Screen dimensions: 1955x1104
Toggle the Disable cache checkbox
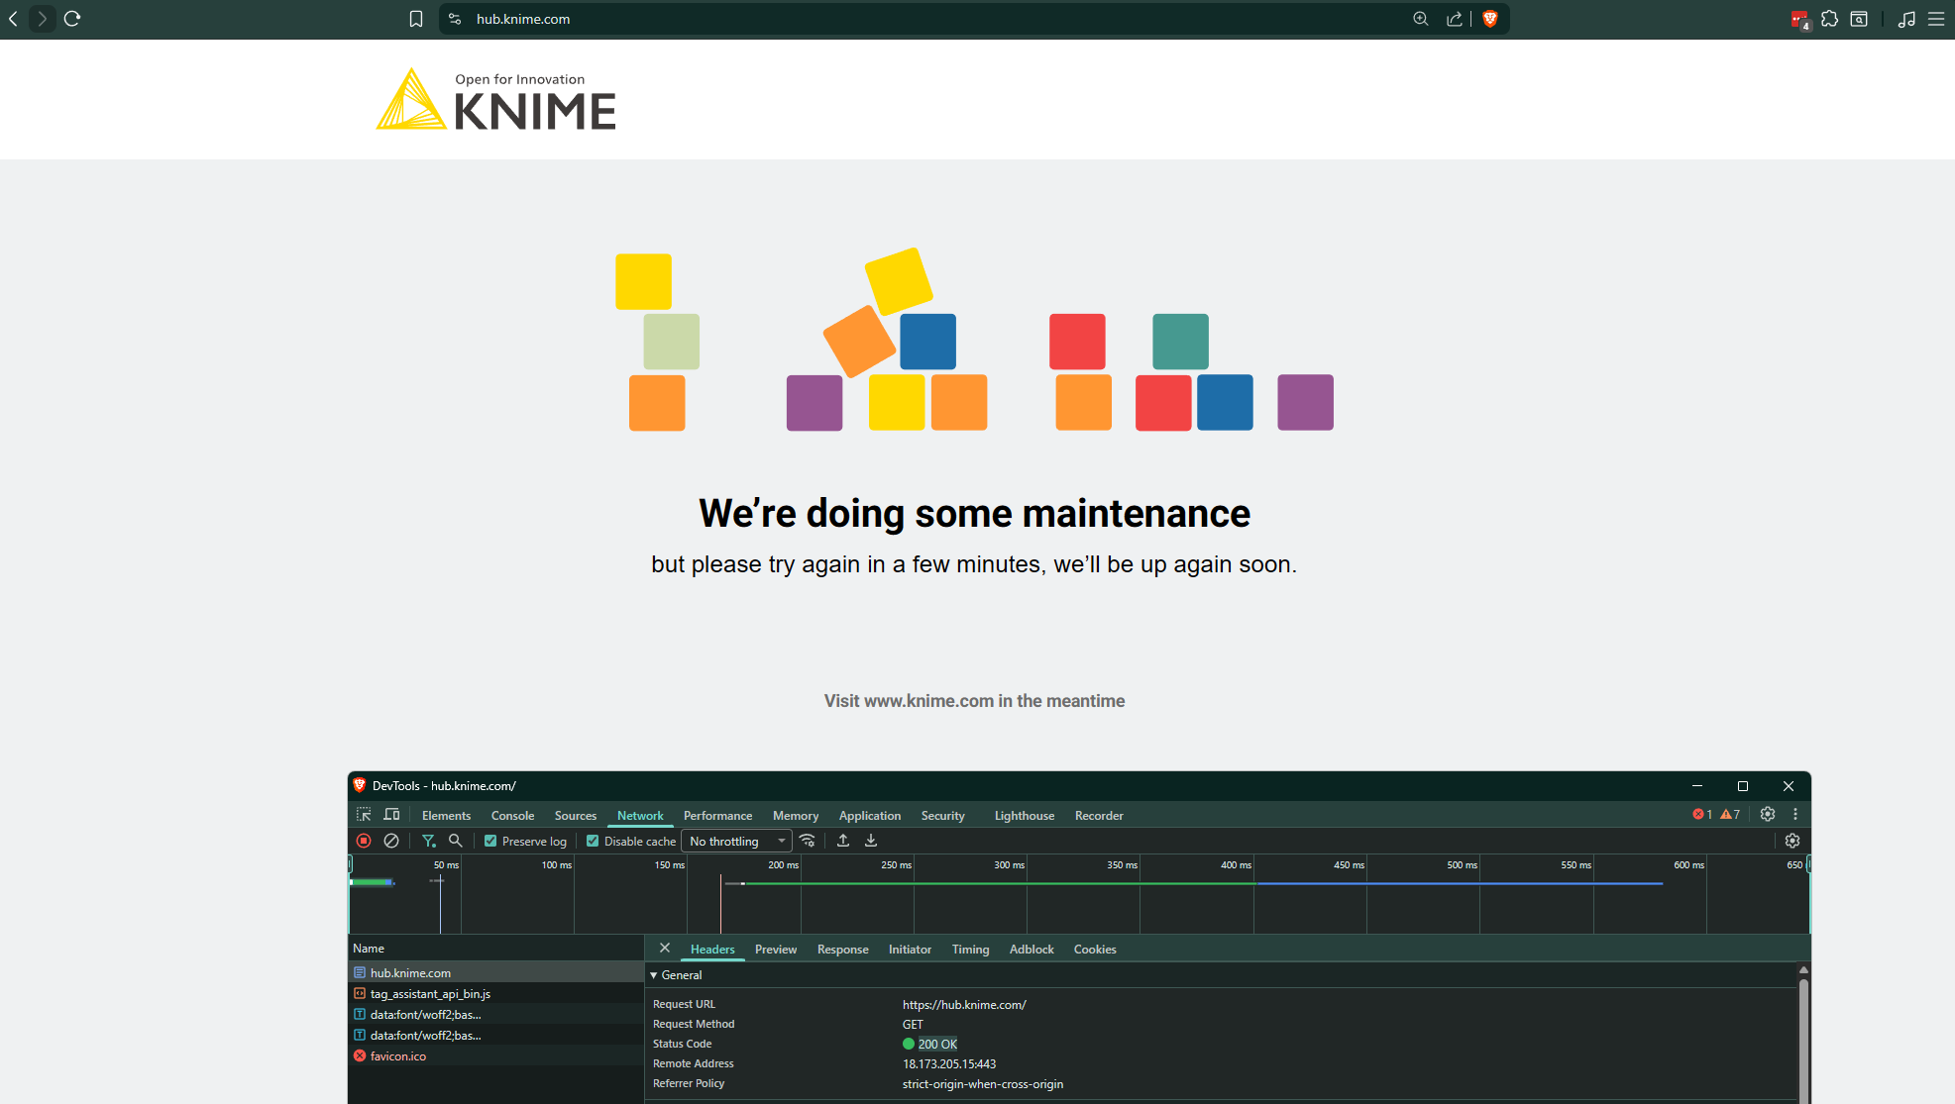click(x=593, y=841)
